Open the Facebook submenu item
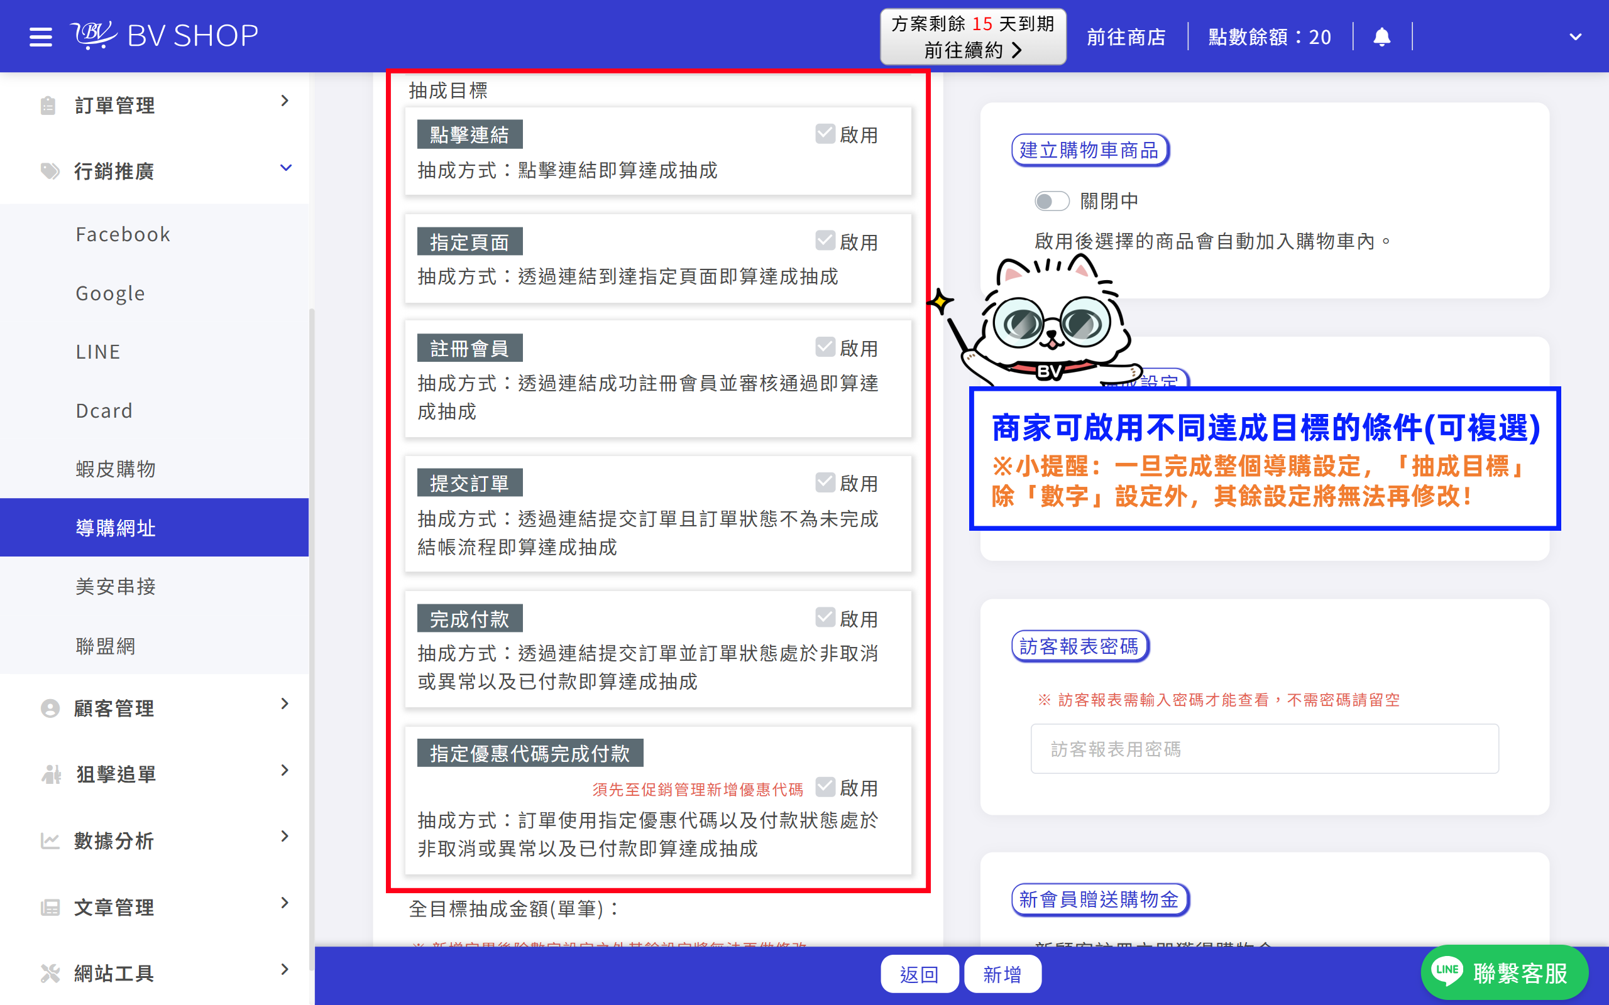Screen dimensions: 1609x1005 [154, 234]
